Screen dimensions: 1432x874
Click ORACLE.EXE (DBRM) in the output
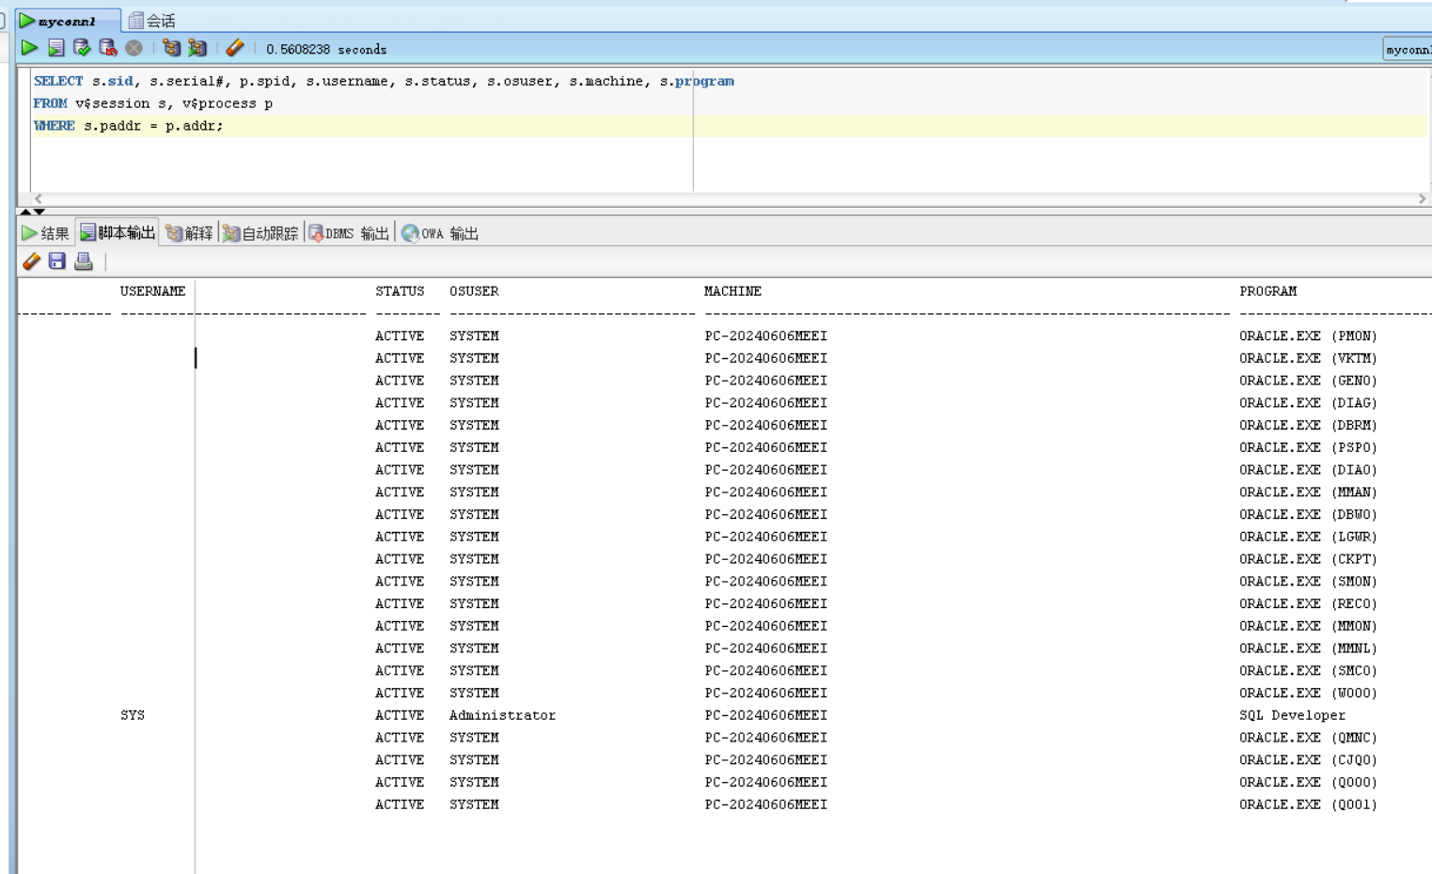click(1308, 425)
